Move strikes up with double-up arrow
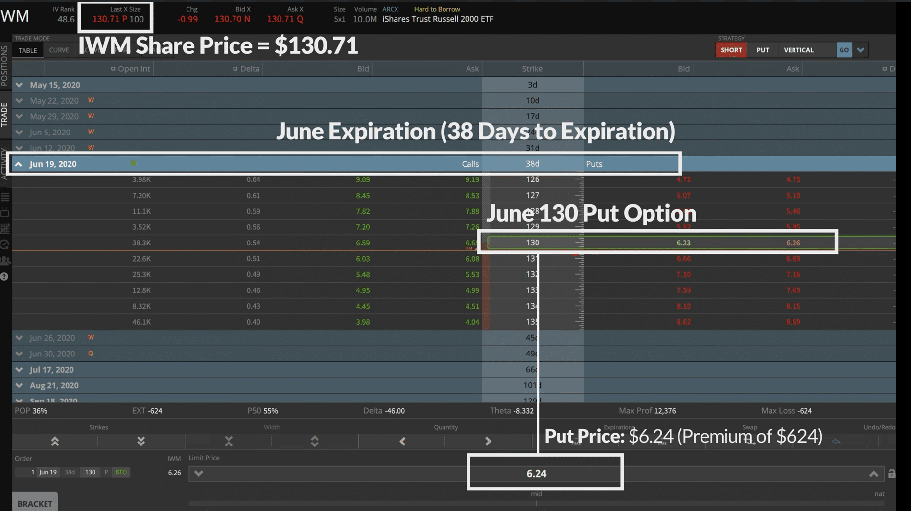911x511 pixels. click(55, 442)
